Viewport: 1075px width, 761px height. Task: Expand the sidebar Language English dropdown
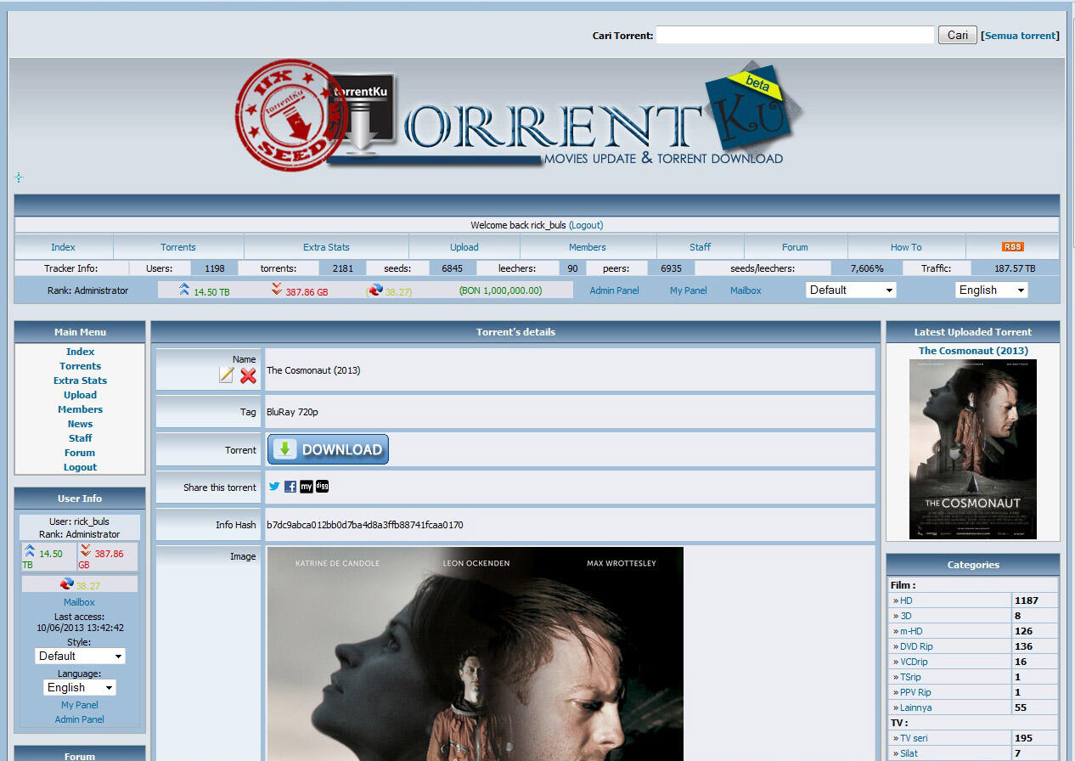point(80,687)
